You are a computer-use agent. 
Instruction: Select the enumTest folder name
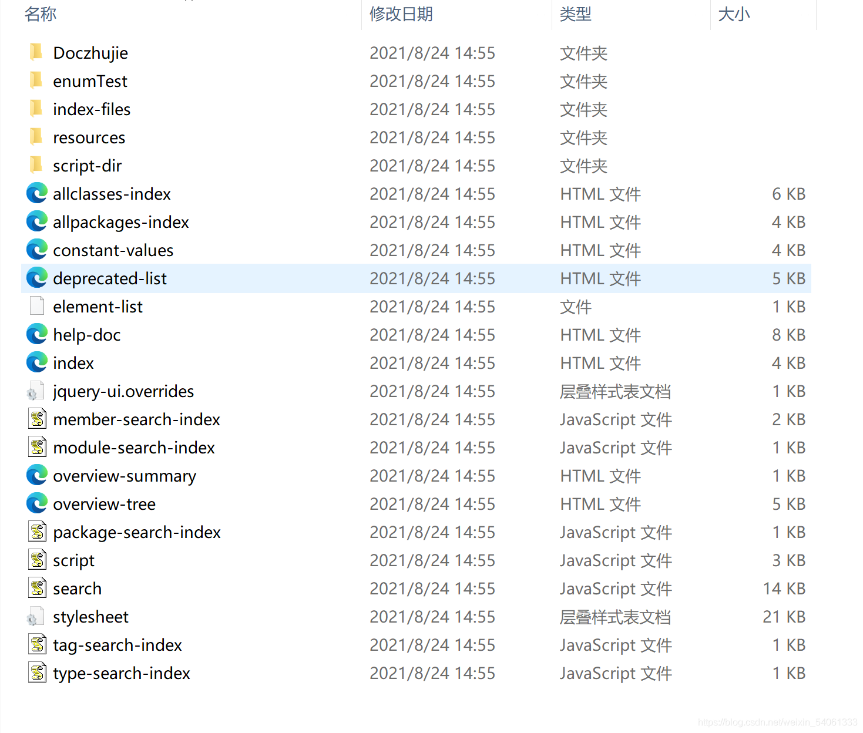pos(90,81)
